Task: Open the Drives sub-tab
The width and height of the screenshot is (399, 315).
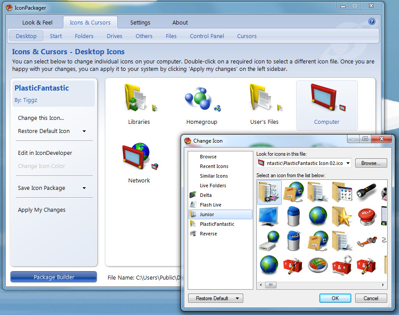Action: click(115, 36)
